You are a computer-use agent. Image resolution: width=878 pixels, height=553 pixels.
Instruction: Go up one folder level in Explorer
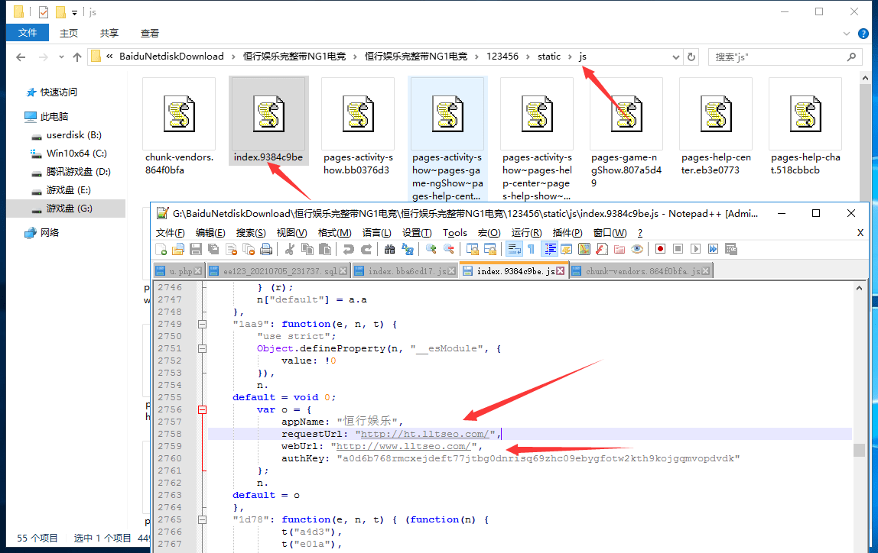pyautogui.click(x=77, y=57)
